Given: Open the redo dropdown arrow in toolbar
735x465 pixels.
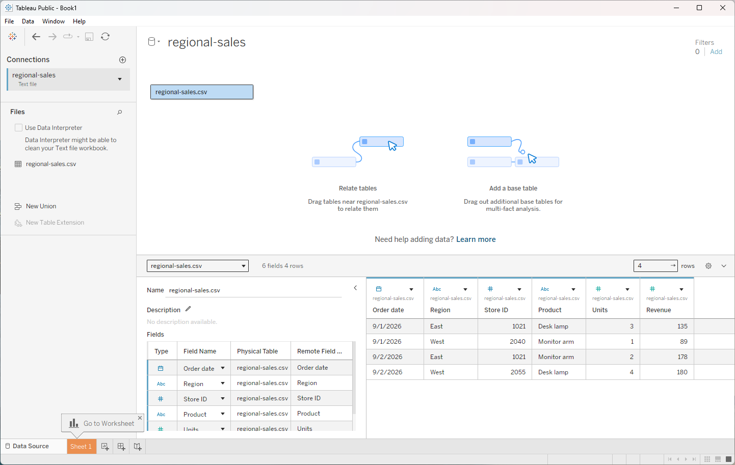Looking at the screenshot, I should 78,37.
